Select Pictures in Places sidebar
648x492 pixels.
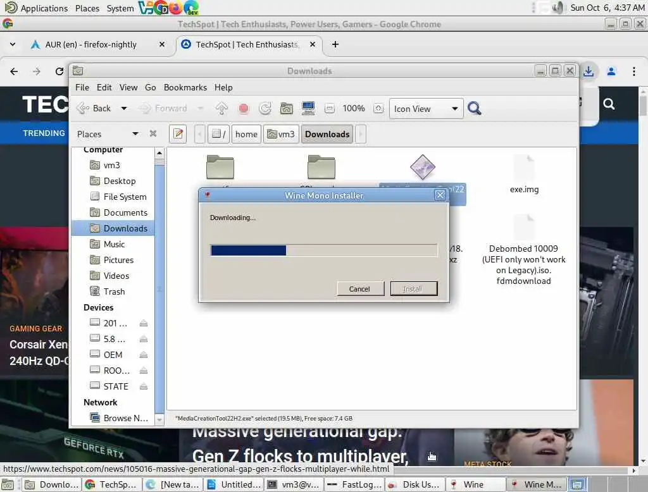tap(112, 260)
